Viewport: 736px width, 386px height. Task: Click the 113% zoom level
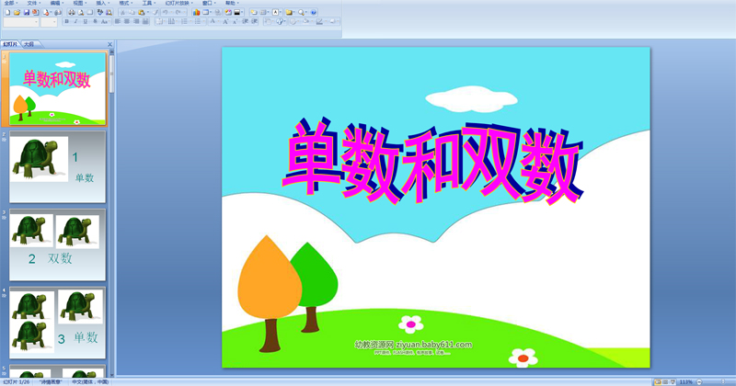685,382
